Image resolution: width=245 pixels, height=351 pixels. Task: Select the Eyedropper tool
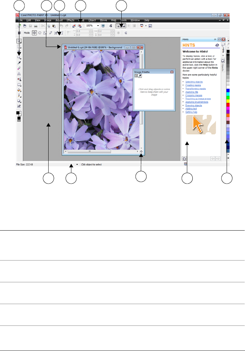coord(19,63)
